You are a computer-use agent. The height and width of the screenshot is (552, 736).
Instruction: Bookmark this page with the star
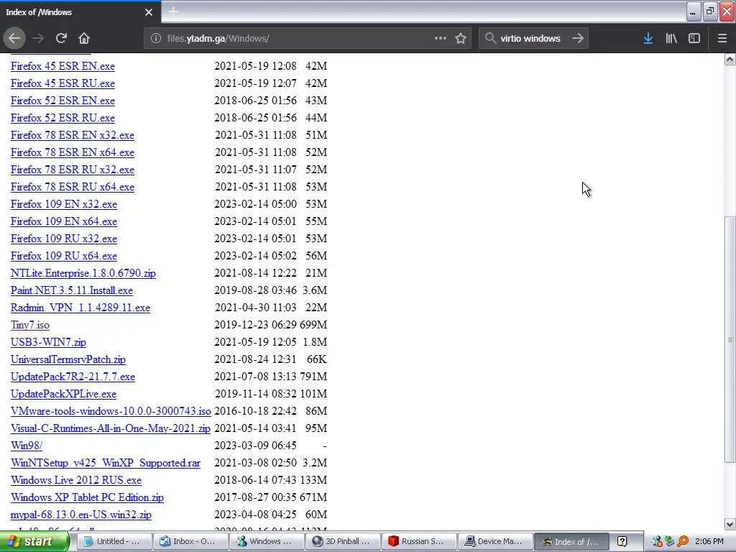click(x=461, y=38)
